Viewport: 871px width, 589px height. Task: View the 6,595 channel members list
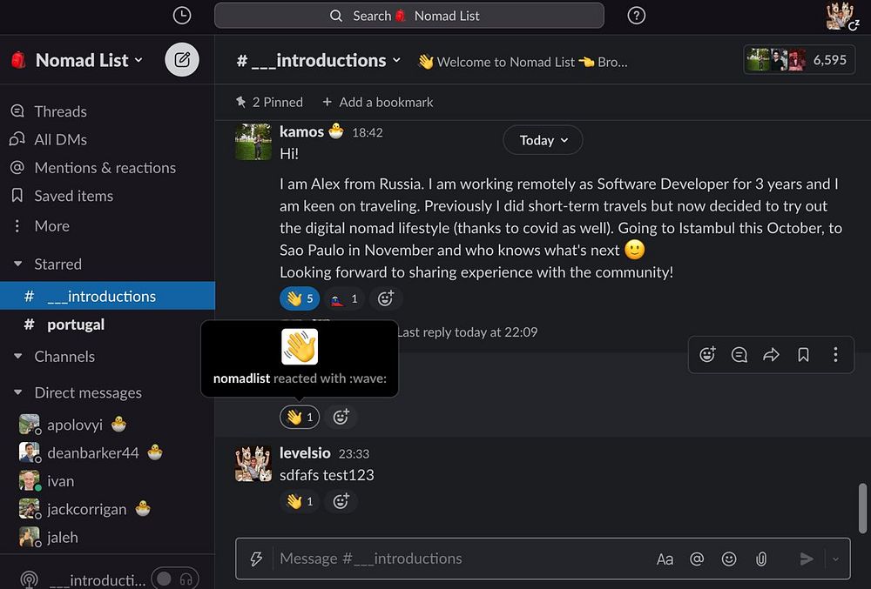coord(799,60)
